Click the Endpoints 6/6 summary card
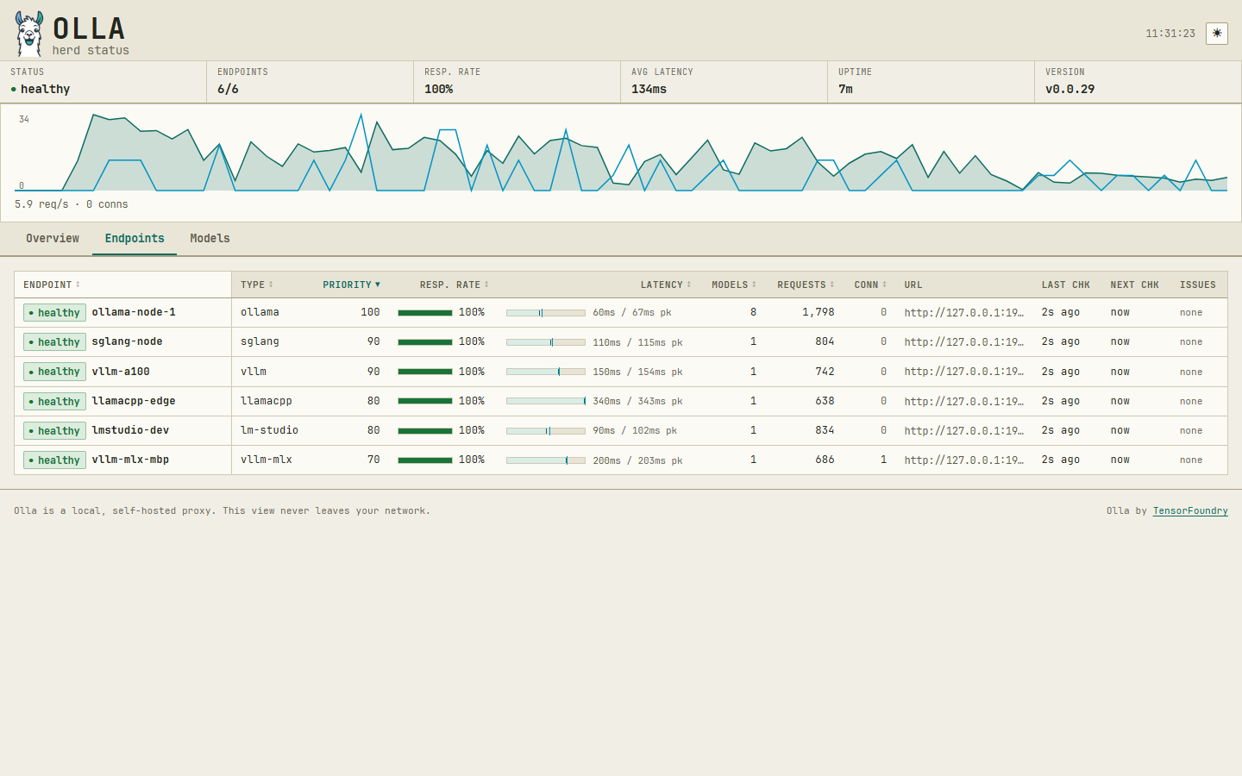 (310, 82)
